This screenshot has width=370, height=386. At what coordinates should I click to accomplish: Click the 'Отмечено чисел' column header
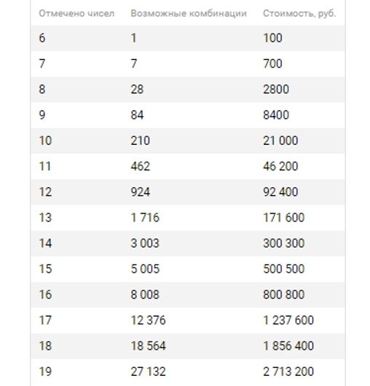click(76, 13)
